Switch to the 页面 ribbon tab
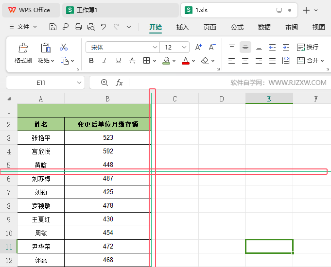This screenshot has width=331, height=267. click(x=210, y=27)
